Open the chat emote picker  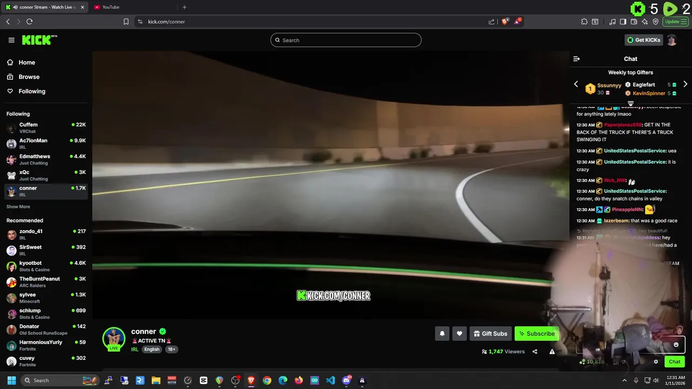point(676,345)
